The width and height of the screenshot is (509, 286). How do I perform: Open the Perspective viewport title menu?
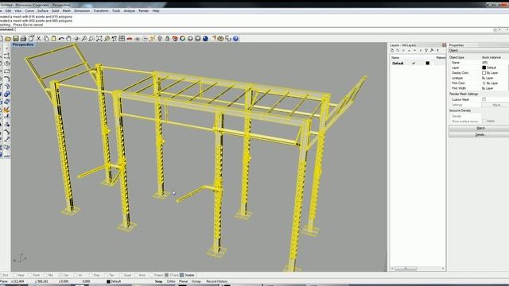tap(23, 44)
